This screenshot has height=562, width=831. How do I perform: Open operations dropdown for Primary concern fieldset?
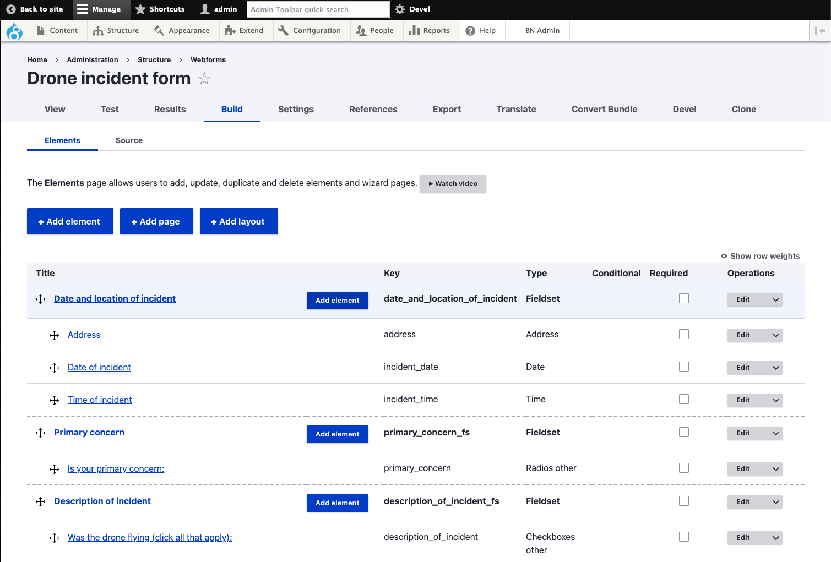(775, 433)
